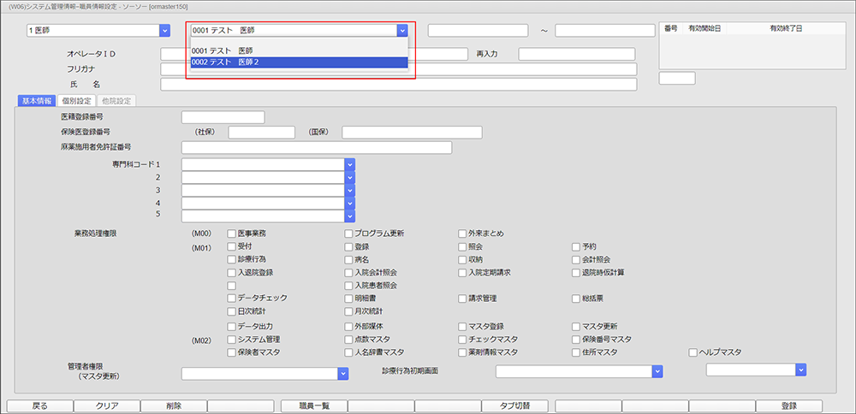Focus the 麻薬施用者免許証番号 input field
The image size is (856, 414).
317,148
